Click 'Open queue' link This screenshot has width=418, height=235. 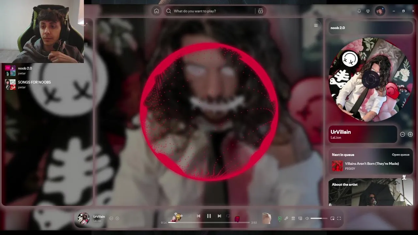click(x=401, y=155)
